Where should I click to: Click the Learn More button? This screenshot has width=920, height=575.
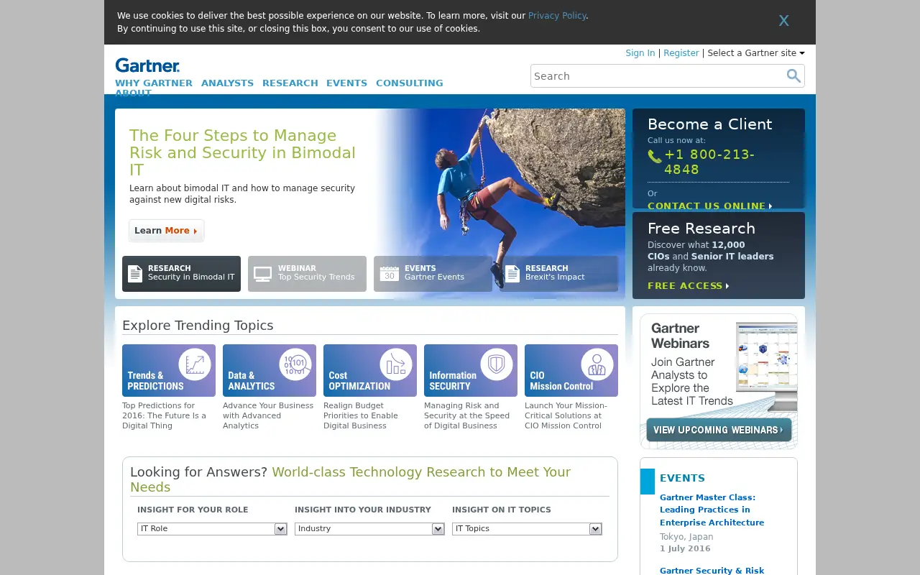(x=166, y=231)
